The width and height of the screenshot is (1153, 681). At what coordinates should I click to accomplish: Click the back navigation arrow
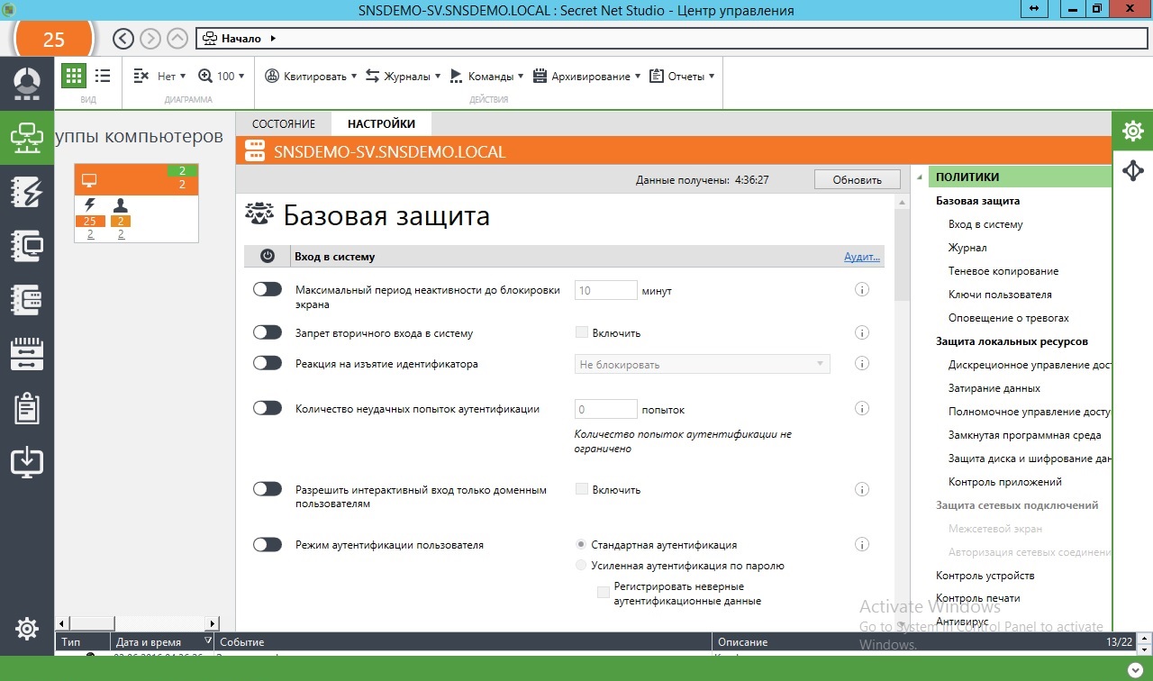pyautogui.click(x=123, y=39)
